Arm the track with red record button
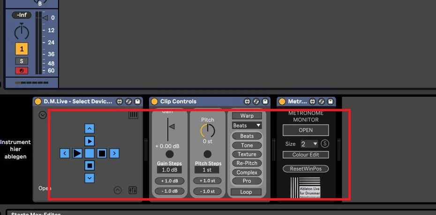 pyautogui.click(x=22, y=71)
